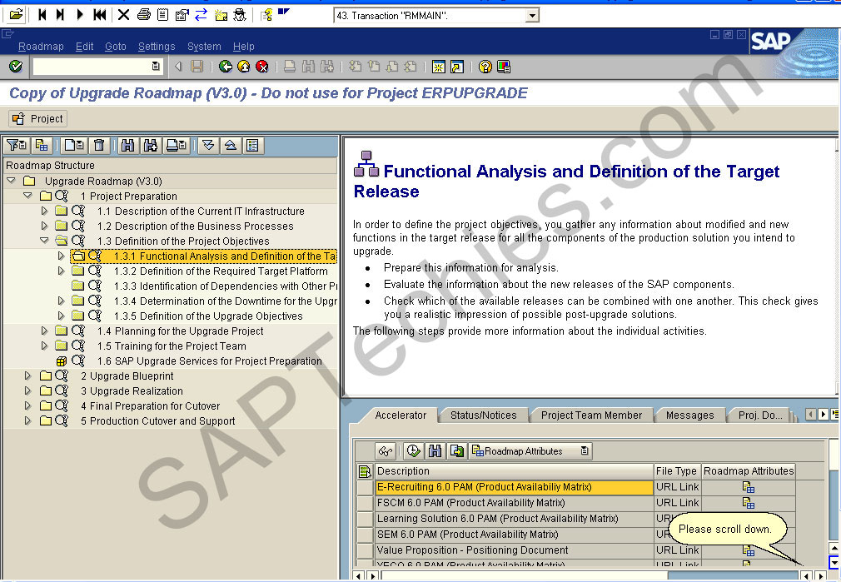The image size is (841, 582).
Task: Open the Goto menu
Action: pyautogui.click(x=115, y=47)
